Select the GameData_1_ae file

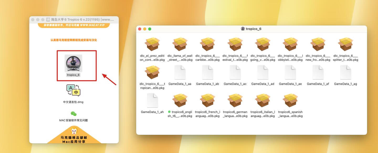coord(290,72)
